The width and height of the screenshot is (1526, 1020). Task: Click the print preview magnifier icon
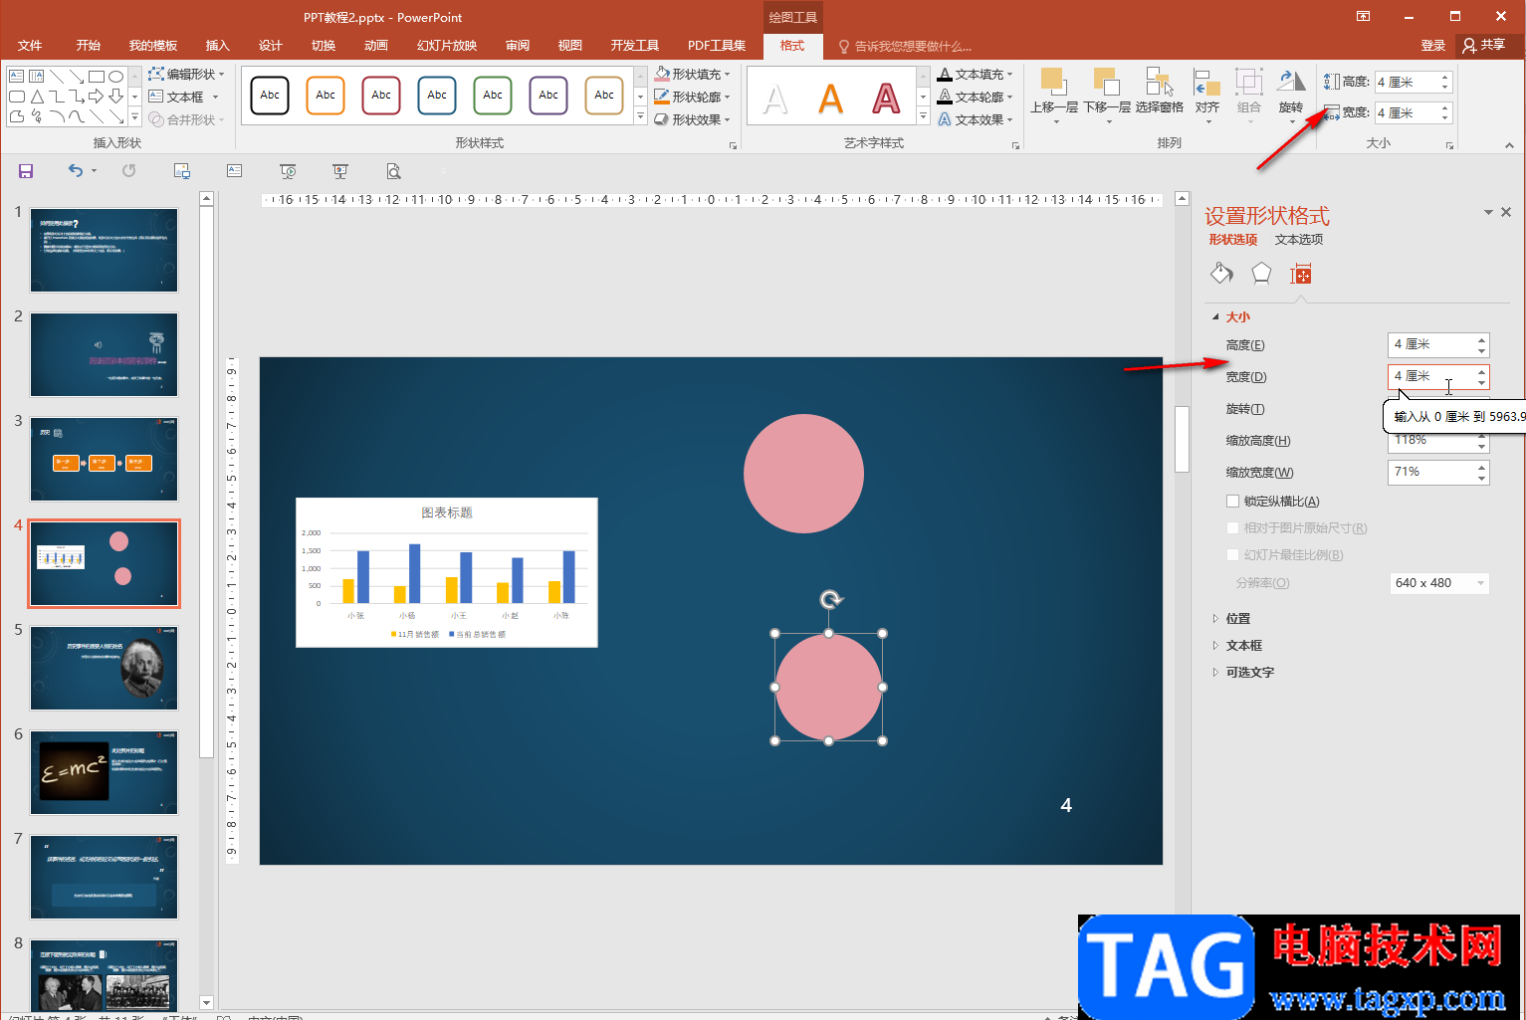coord(394,171)
